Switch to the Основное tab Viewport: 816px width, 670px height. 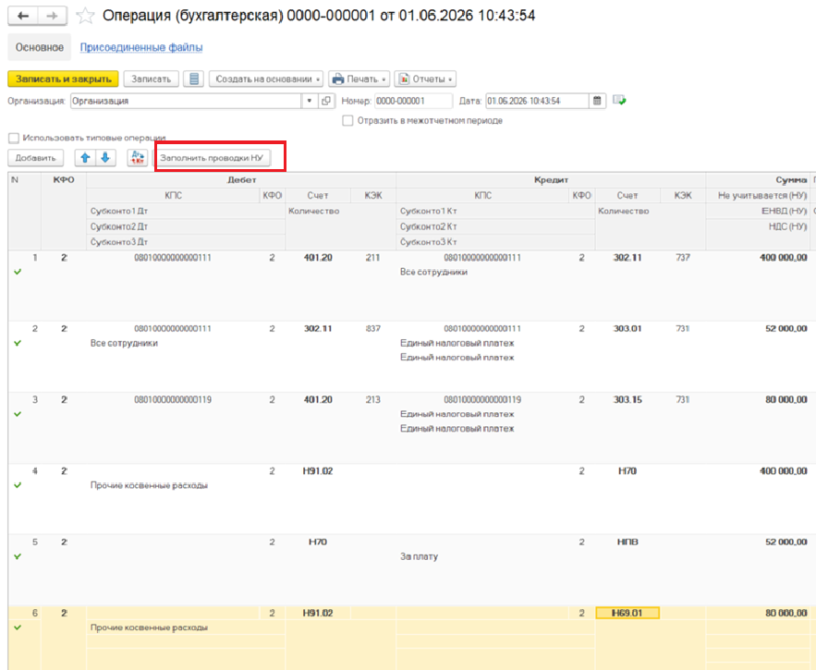(40, 47)
